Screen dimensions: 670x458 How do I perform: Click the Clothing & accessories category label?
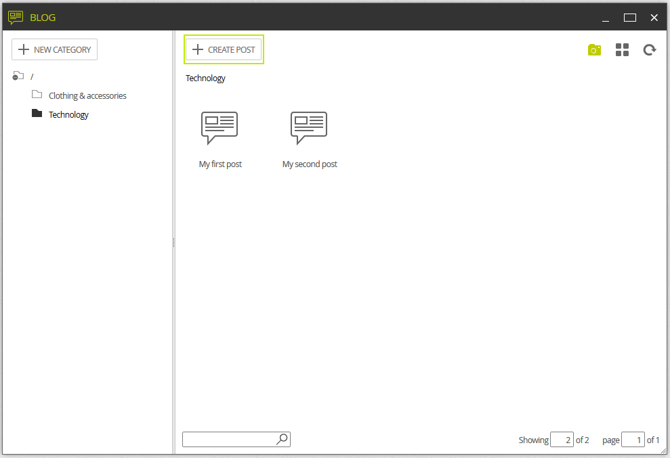pyautogui.click(x=87, y=95)
